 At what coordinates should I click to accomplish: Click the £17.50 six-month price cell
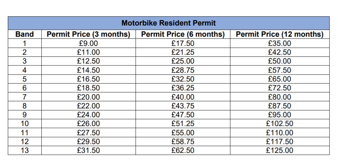[x=183, y=43]
